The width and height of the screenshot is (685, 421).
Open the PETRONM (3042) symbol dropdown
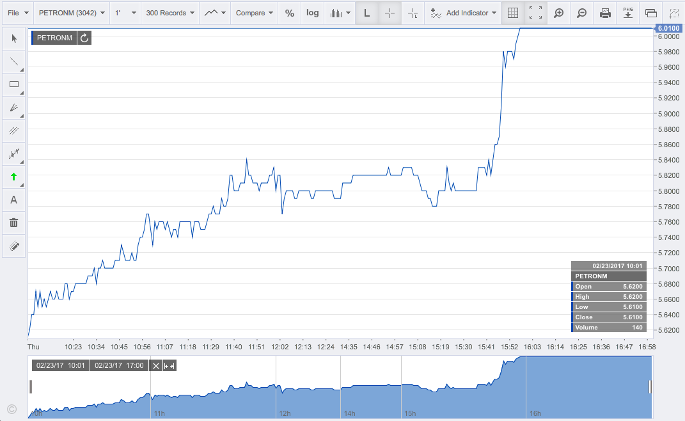coord(72,13)
